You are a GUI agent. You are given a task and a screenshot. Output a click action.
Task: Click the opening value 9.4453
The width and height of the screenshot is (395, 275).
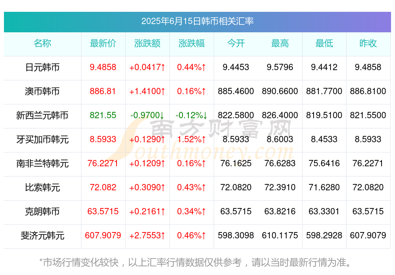tap(236, 67)
